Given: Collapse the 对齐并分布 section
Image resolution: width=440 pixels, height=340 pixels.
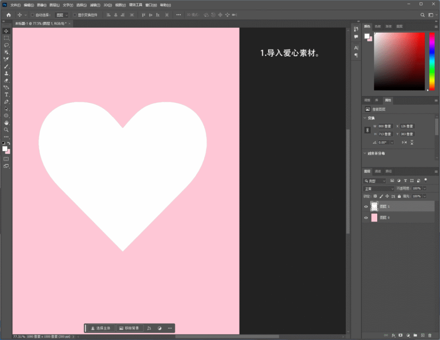Looking at the screenshot, I should pos(365,153).
